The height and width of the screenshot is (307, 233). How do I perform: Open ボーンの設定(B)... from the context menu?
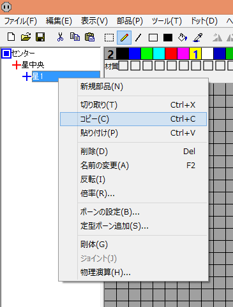pyautogui.click(x=133, y=212)
